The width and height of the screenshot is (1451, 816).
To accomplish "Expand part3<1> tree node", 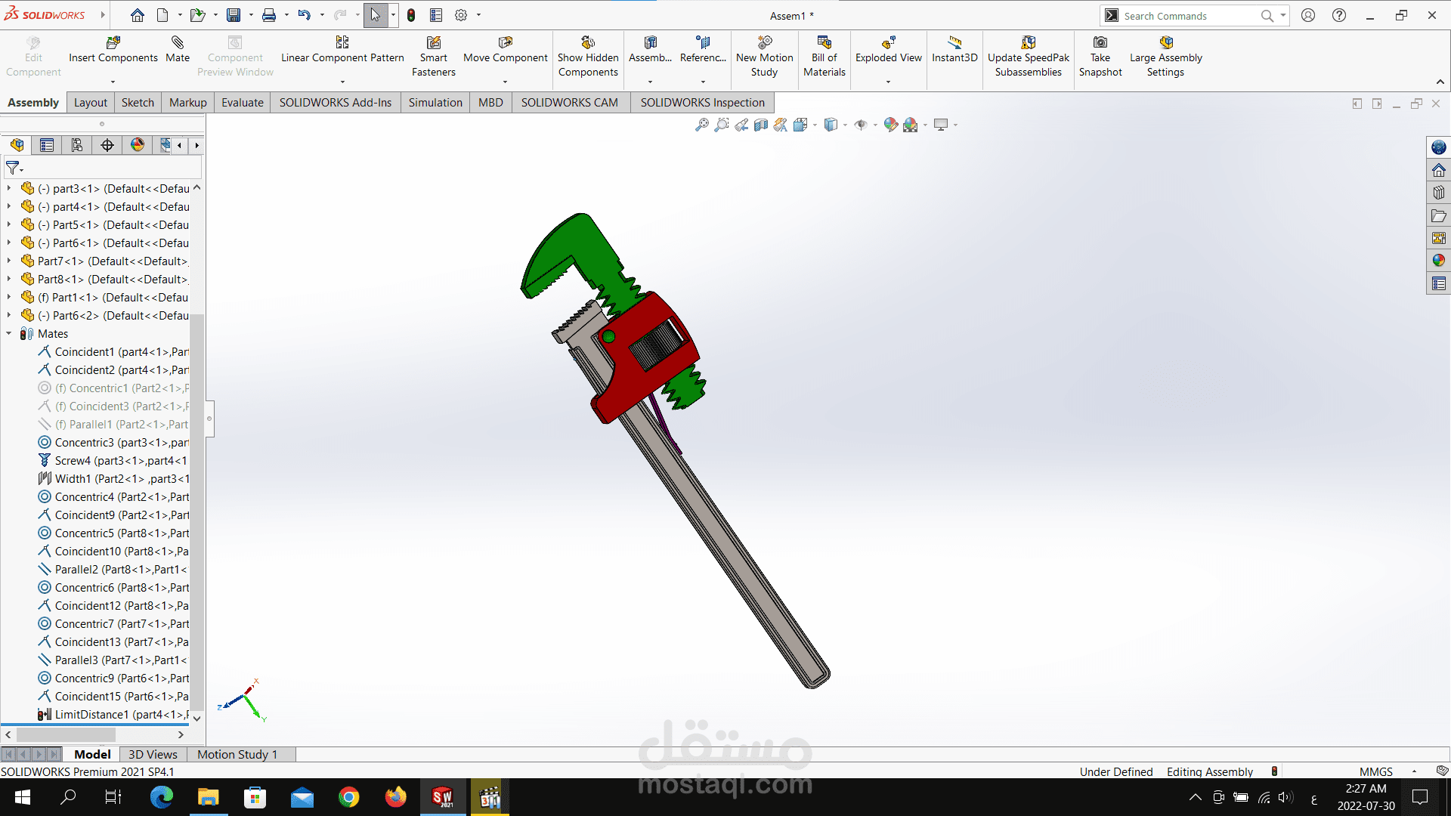I will 9,188.
